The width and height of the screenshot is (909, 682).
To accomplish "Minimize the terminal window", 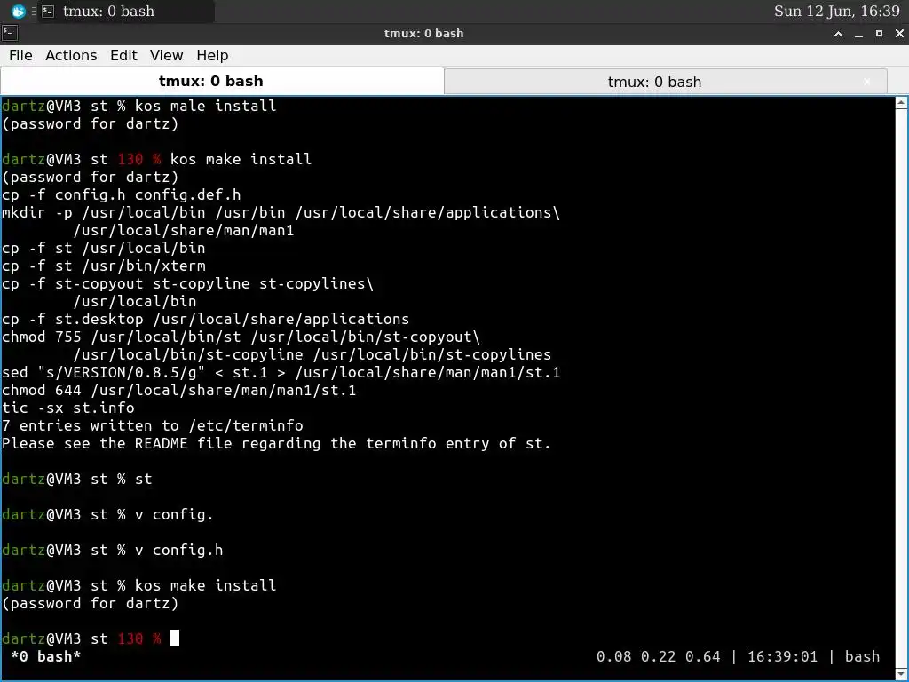I will tap(858, 34).
